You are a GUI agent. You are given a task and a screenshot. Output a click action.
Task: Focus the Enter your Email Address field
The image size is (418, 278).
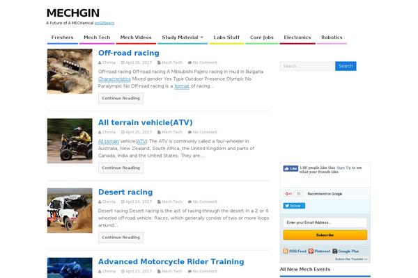(x=325, y=222)
